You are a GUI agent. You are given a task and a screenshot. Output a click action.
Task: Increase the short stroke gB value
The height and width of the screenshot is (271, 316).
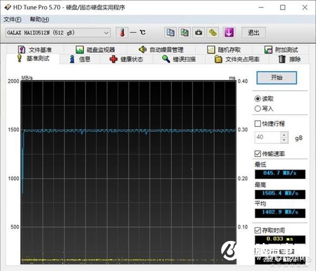(284, 134)
